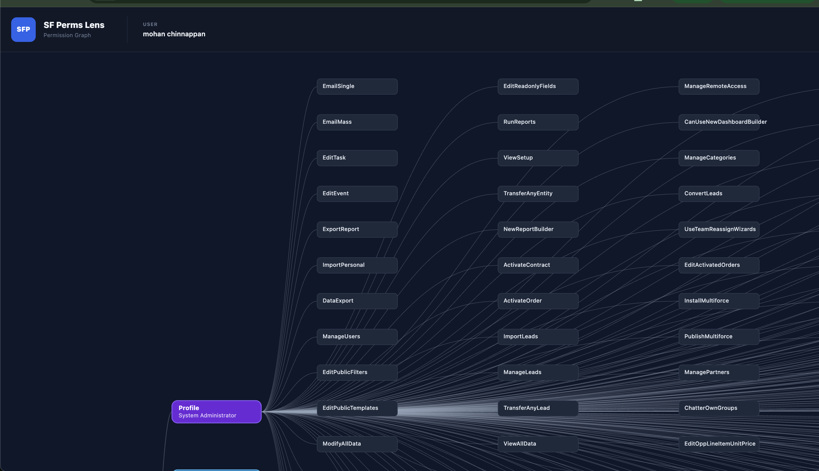Select the ManagePartners permission node

pyautogui.click(x=719, y=372)
